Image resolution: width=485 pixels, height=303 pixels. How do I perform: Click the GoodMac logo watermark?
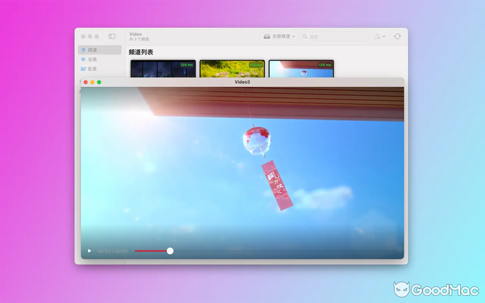(x=436, y=290)
